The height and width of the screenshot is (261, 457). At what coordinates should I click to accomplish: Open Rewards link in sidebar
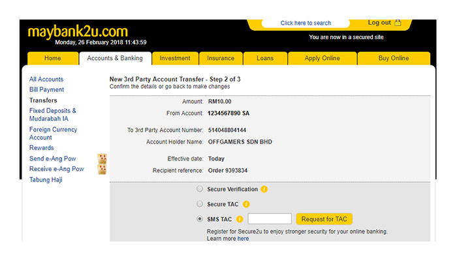[41, 147]
